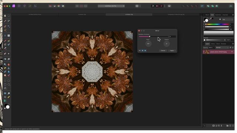237x133 pixels.
Task: Toggle the mirror view icon in Mirror dialog
Action: pyautogui.click(x=145, y=51)
